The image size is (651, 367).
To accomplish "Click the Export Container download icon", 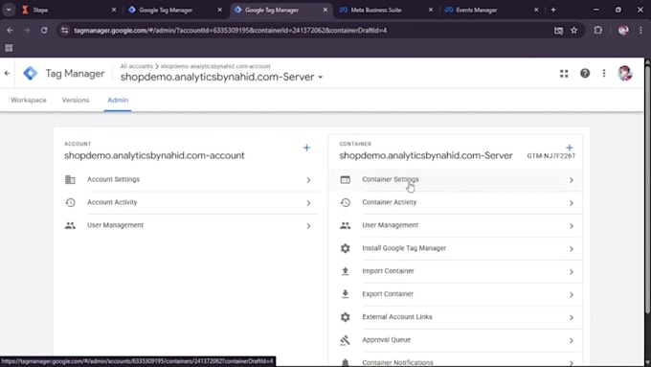I will coord(345,294).
